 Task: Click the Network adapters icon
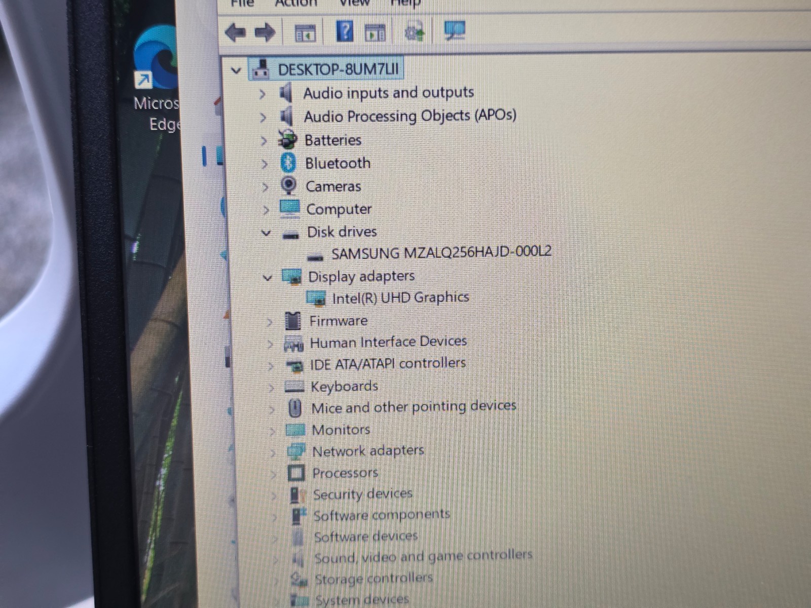[x=296, y=451]
